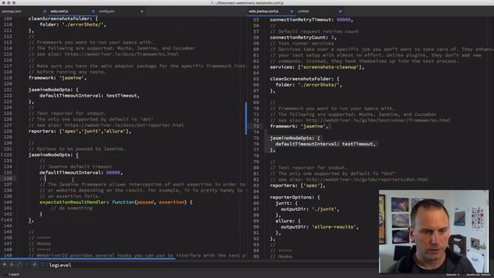Click window title path in title bar
The width and height of the screenshot is (494, 278).
point(249,3)
